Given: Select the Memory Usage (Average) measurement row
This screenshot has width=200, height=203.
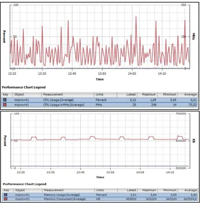Looking at the screenshot, I should point(100,195).
